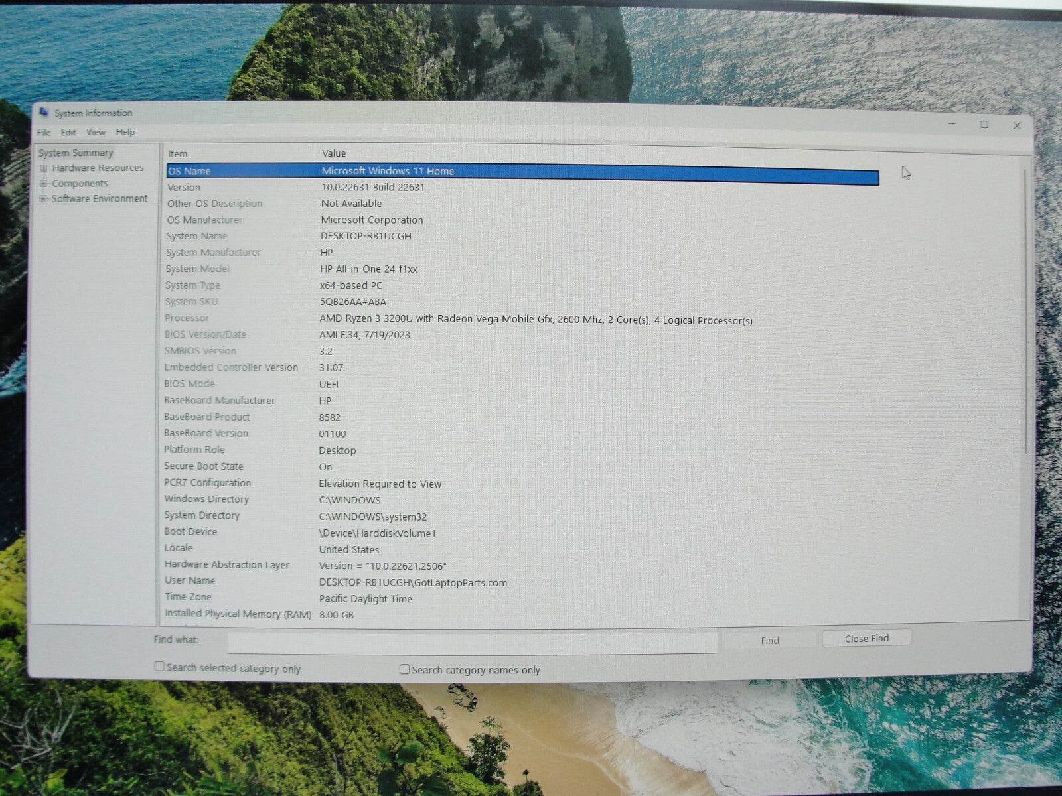
Task: Open the Help menu
Action: pos(124,132)
